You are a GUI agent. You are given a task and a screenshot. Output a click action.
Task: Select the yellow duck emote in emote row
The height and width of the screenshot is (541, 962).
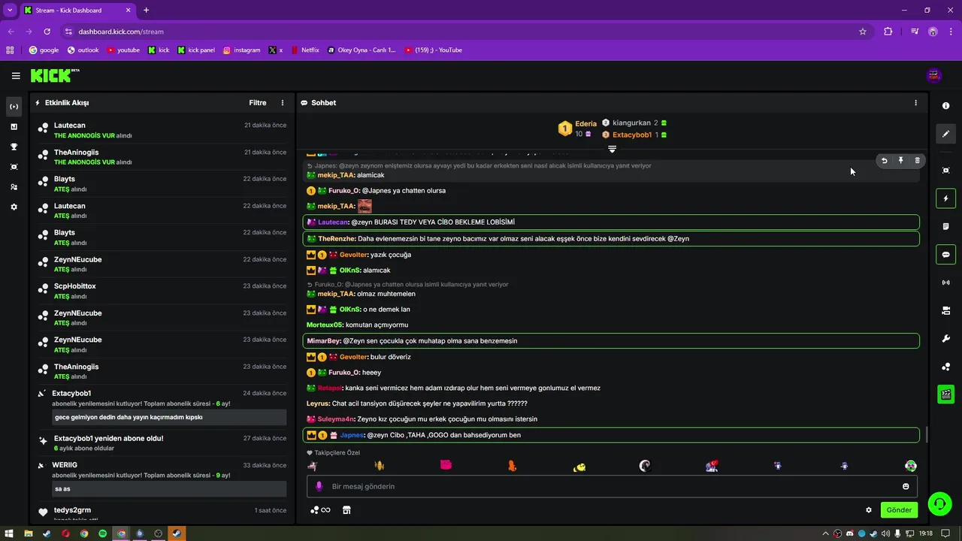(579, 467)
